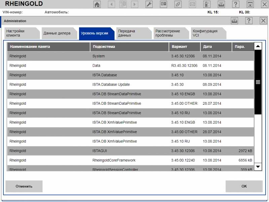The width and height of the screenshot is (269, 202).
Task: Click the top toolbar question mark help
Action: pyautogui.click(x=236, y=4)
